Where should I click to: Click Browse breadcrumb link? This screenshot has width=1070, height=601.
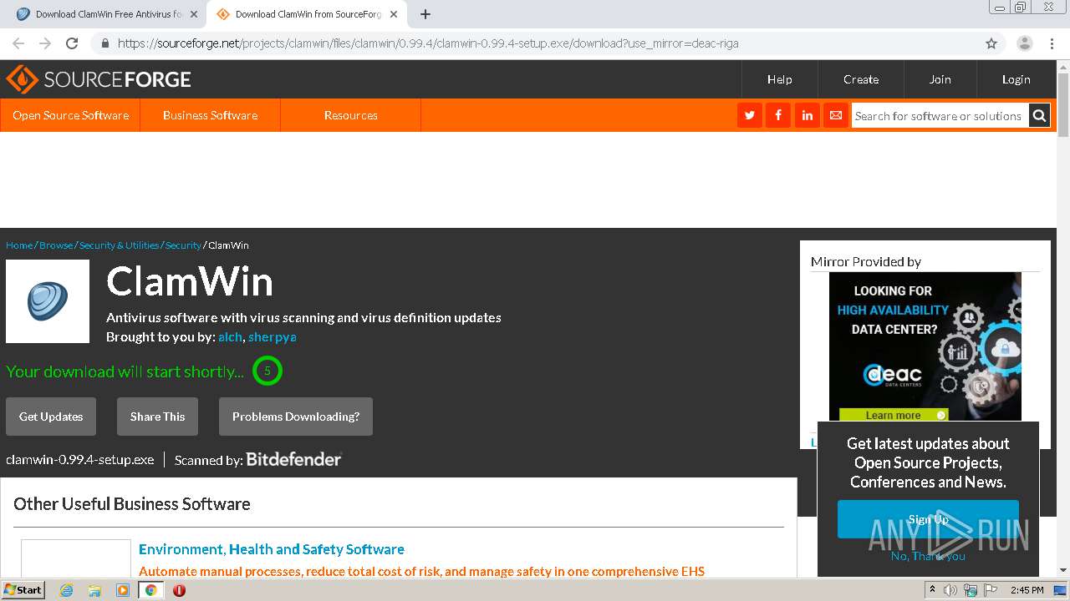pyautogui.click(x=56, y=245)
